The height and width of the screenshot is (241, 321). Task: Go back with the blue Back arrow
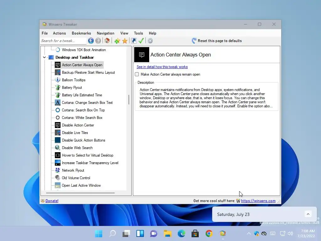[91, 41]
